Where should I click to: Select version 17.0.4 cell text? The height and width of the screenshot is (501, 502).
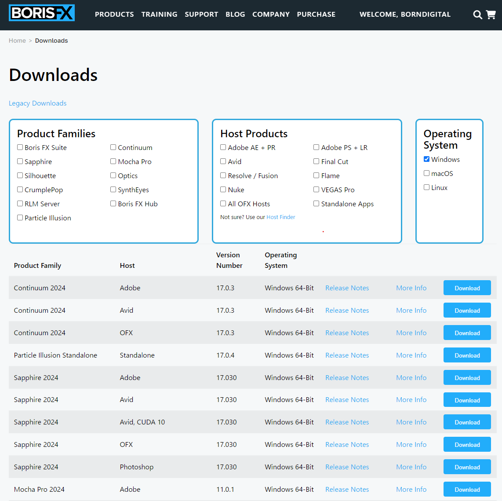point(226,355)
